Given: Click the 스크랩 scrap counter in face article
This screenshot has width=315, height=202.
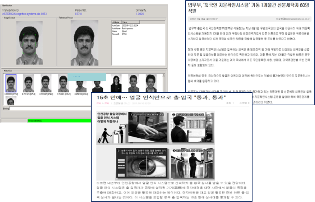Looking at the screenshot, I should click(x=244, y=103).
